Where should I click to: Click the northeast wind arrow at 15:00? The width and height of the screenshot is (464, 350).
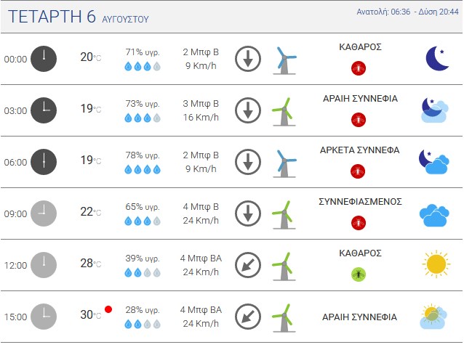(x=248, y=317)
